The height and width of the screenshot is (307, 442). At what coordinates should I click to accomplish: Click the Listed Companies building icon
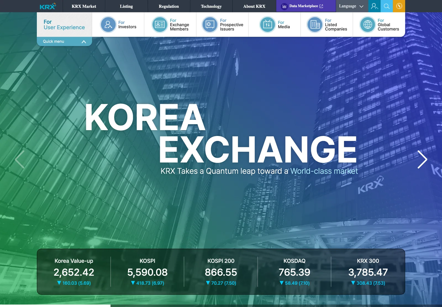315,25
